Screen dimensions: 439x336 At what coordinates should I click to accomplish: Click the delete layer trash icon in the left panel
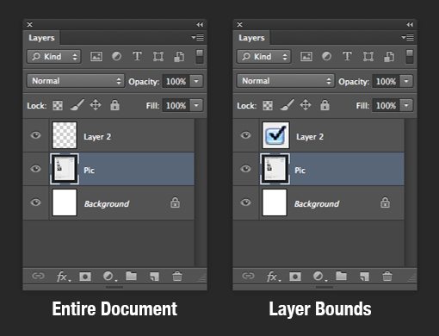tap(177, 277)
